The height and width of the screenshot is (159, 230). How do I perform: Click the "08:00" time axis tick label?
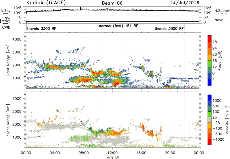83,153
